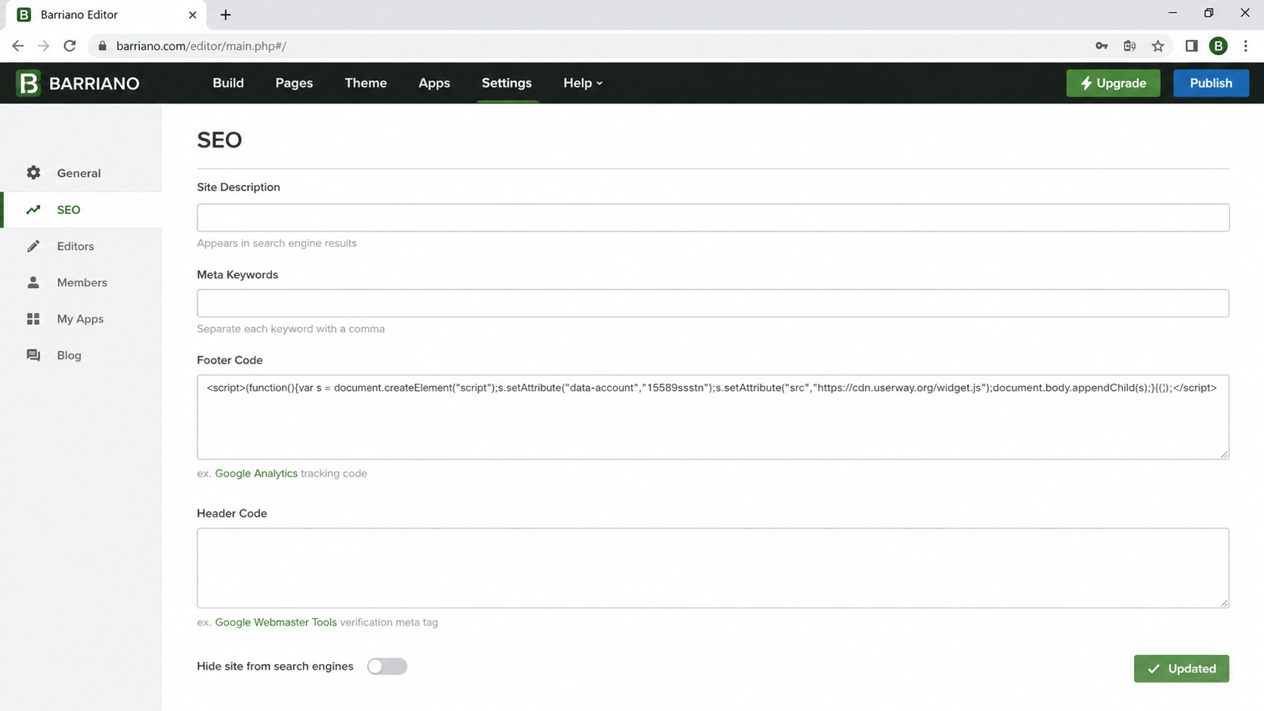The height and width of the screenshot is (711, 1264).
Task: Click the Meta Keywords input field
Action: [713, 303]
